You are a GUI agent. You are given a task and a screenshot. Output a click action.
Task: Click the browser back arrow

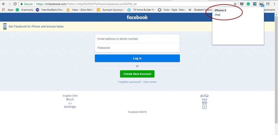tap(4, 4)
